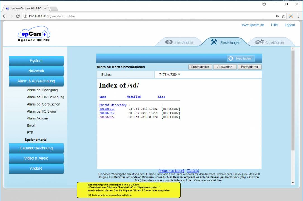The image size is (303, 201).
Task: Open a new browser tab
Action: 54,8
